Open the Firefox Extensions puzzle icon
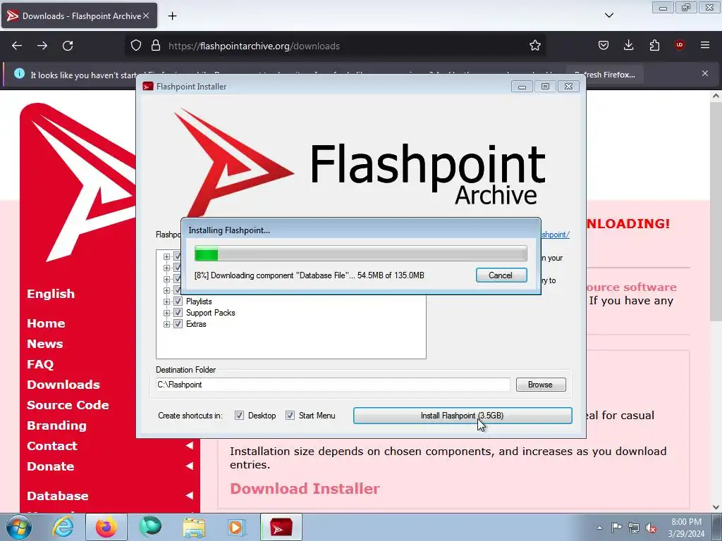This screenshot has height=541, width=722. (x=654, y=45)
